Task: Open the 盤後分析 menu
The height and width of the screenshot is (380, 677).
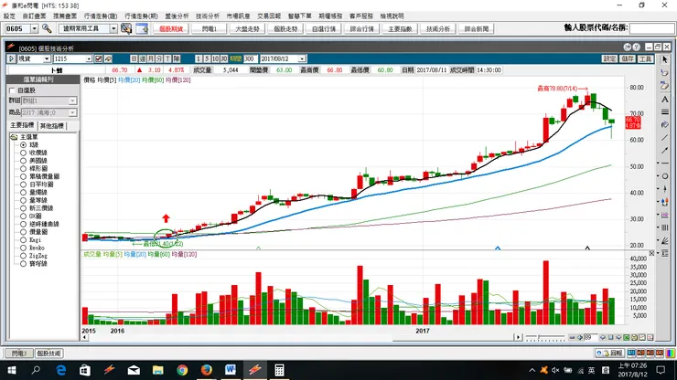Action: coord(177,16)
